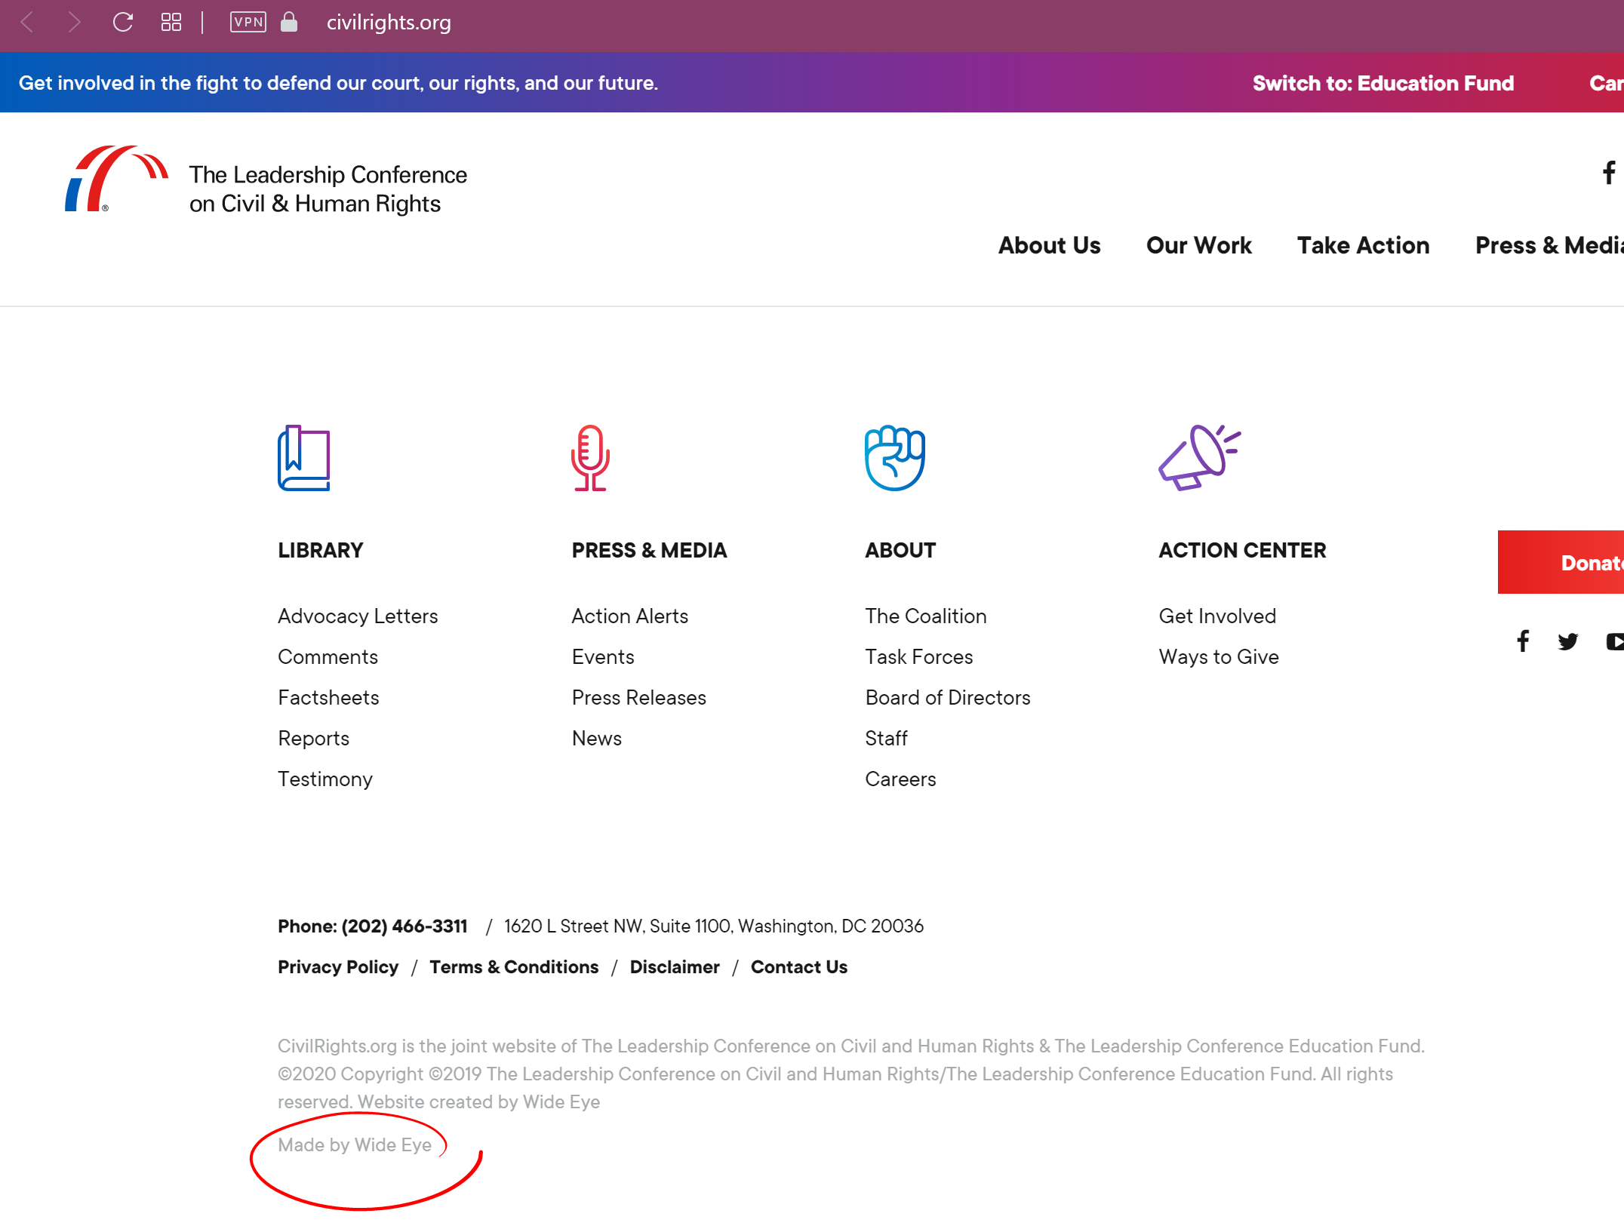
Task: Click the Get involved banner message
Action: 338,83
